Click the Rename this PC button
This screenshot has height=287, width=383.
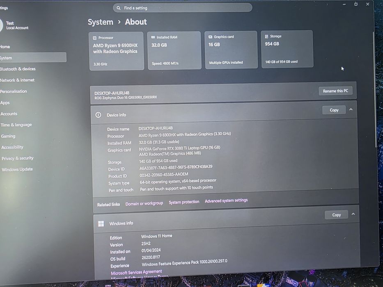335,91
